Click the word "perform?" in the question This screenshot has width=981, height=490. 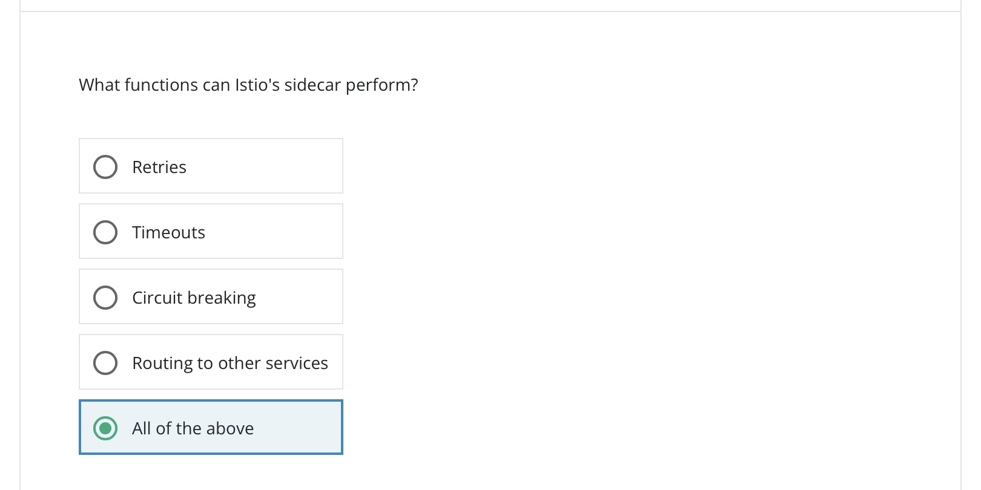point(381,85)
